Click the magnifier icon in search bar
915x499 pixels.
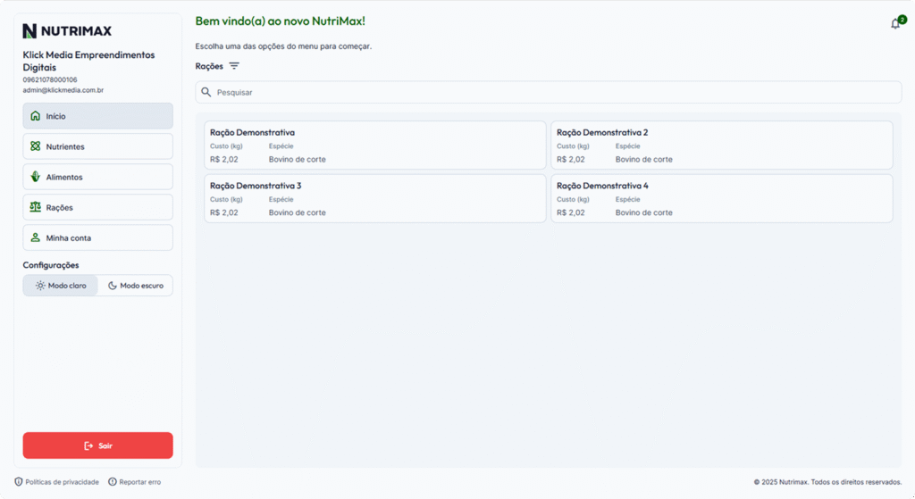(206, 92)
